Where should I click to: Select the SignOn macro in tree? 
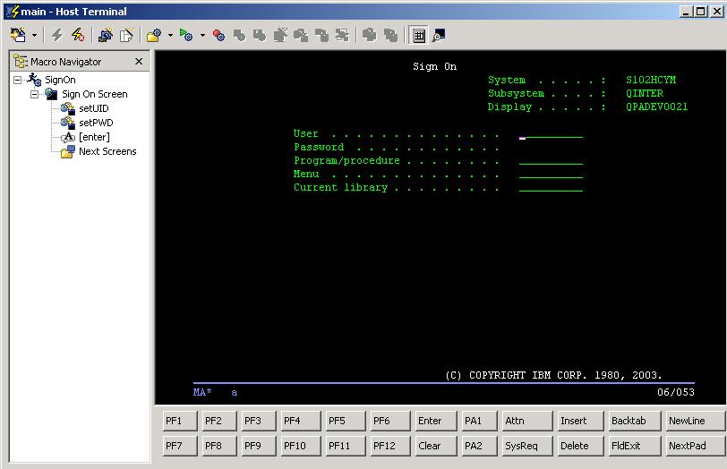(x=60, y=80)
